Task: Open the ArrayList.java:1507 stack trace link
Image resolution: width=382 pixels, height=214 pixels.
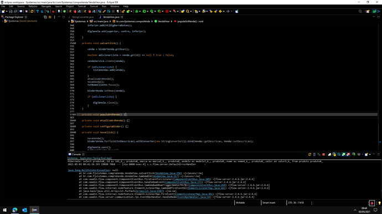Action: [149, 191]
